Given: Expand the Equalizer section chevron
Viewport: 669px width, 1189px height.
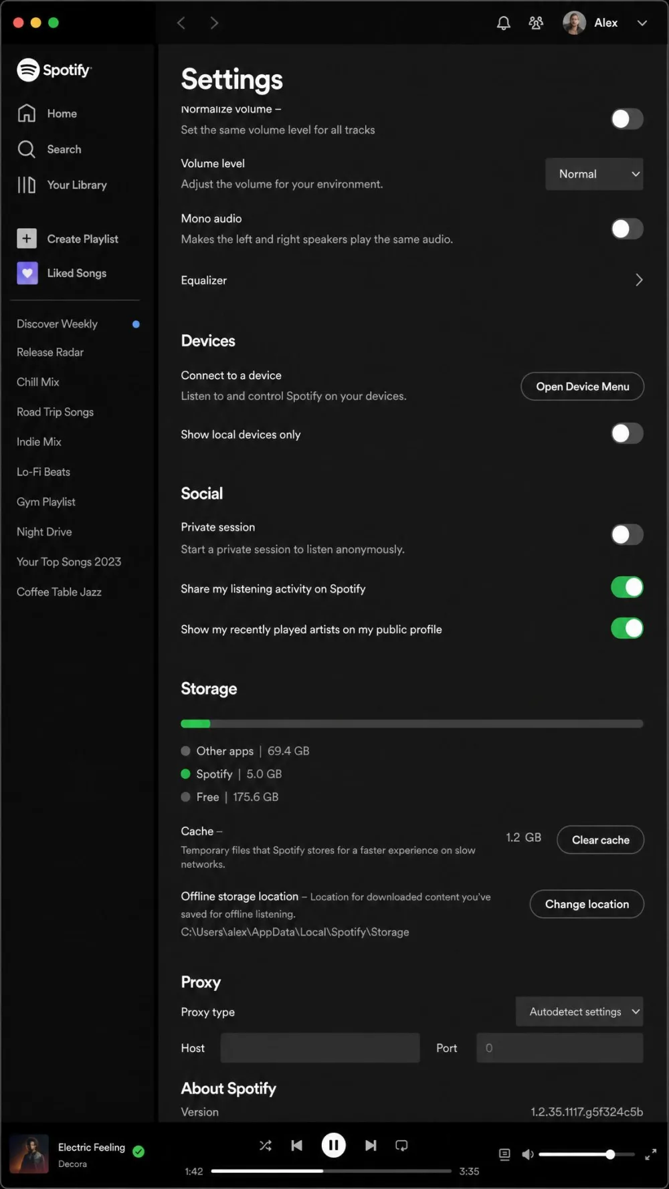Looking at the screenshot, I should point(639,280).
